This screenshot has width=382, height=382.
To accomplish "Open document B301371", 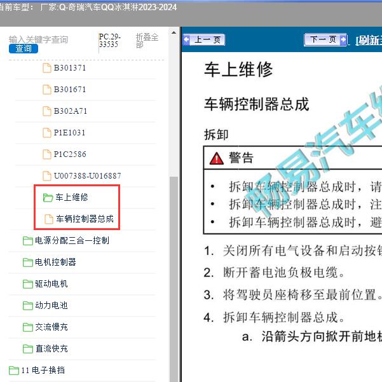I will 70,68.
